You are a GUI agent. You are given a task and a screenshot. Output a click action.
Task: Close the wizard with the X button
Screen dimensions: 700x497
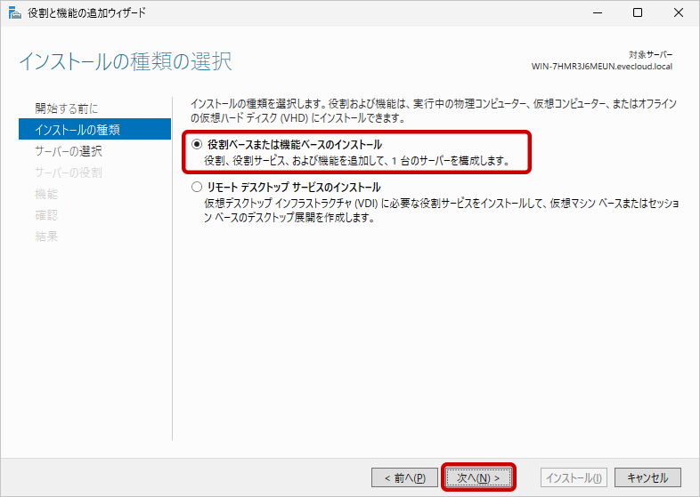676,13
